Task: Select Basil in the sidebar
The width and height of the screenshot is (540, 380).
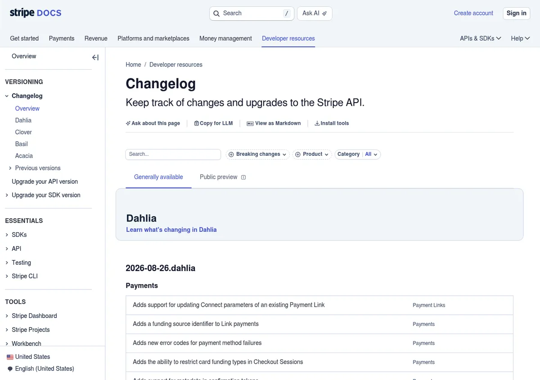Action: pos(22,144)
